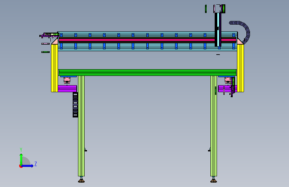This screenshot has height=187, width=289.
Task: Select the left leveling foot
Action: 81,180
